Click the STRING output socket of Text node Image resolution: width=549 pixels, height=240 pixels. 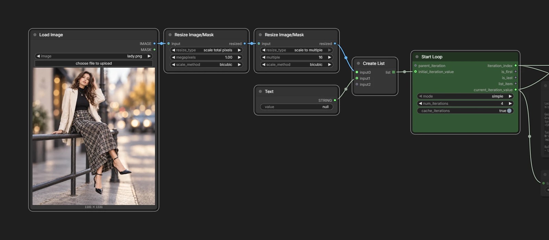pos(335,101)
